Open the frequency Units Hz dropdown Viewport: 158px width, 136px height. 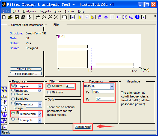[112, 87]
